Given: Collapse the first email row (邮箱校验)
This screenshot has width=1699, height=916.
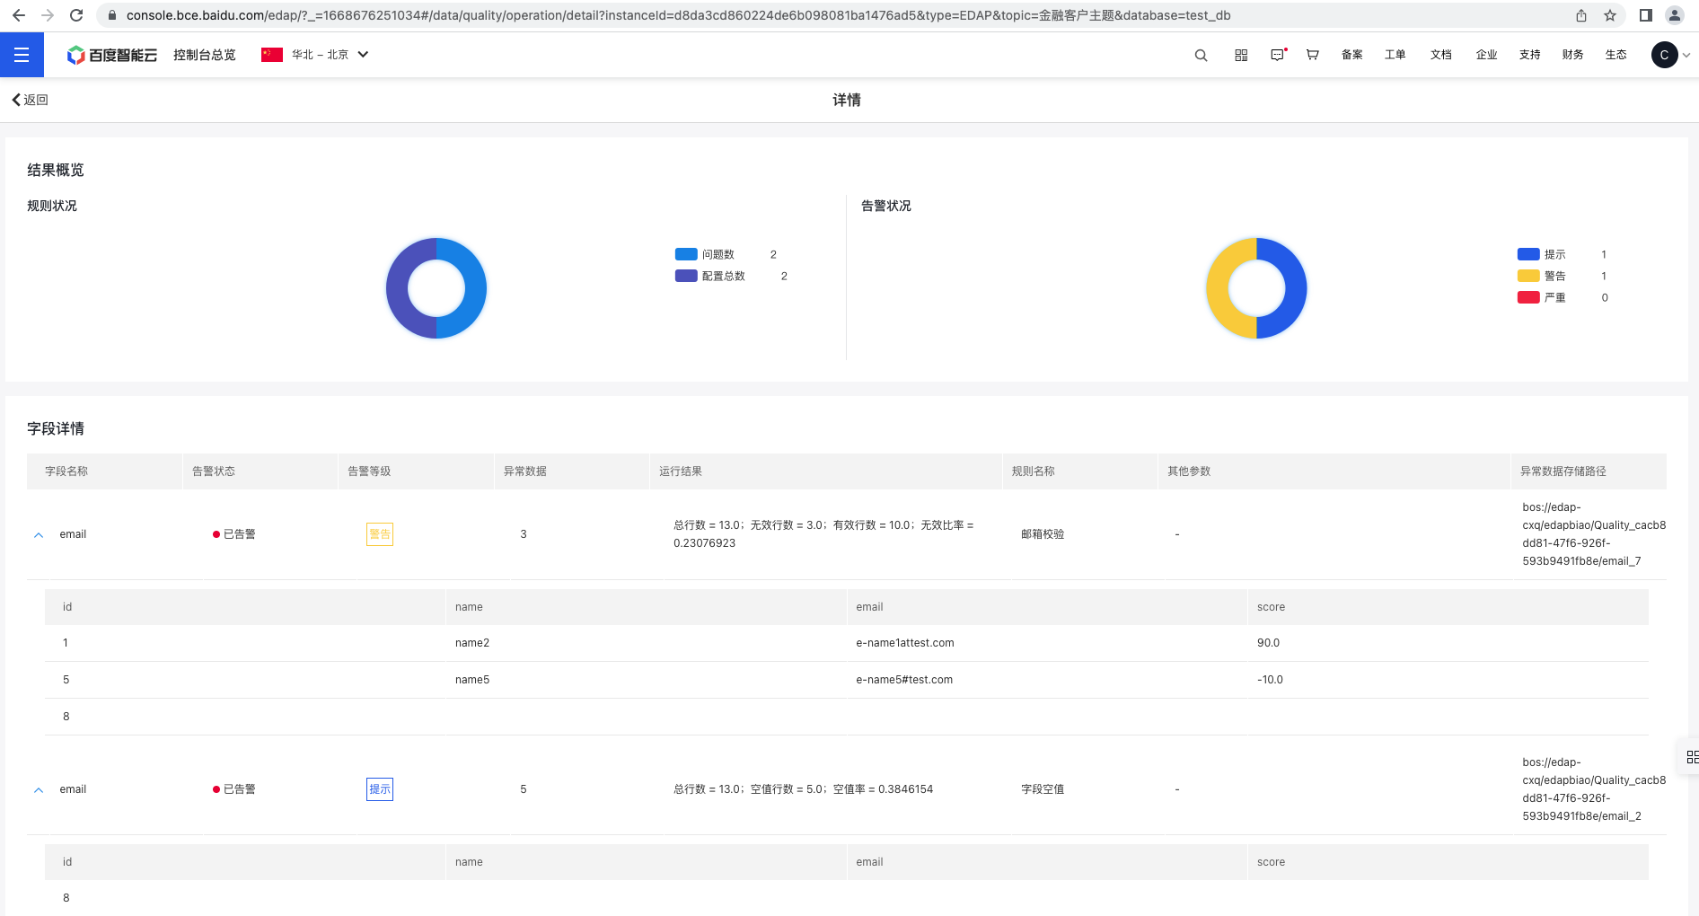Looking at the screenshot, I should click(39, 535).
